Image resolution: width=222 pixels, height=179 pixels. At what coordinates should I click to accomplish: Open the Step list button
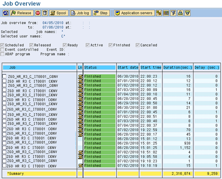101,13
